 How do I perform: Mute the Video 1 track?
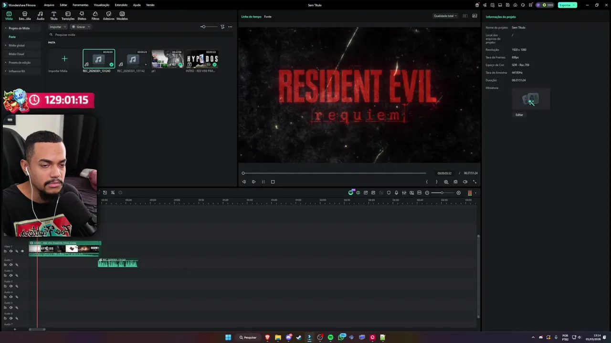tap(11, 251)
